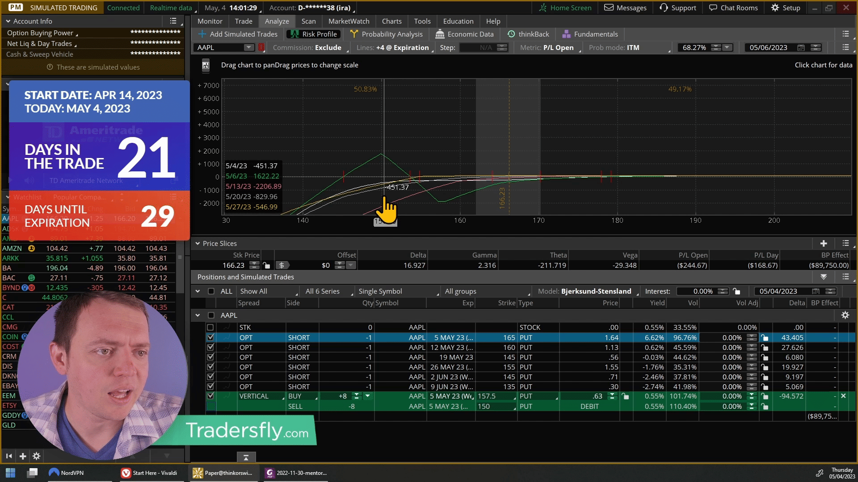858x482 pixels.
Task: Uncheck the VERTICAL spread checkbox
Action: 210,396
